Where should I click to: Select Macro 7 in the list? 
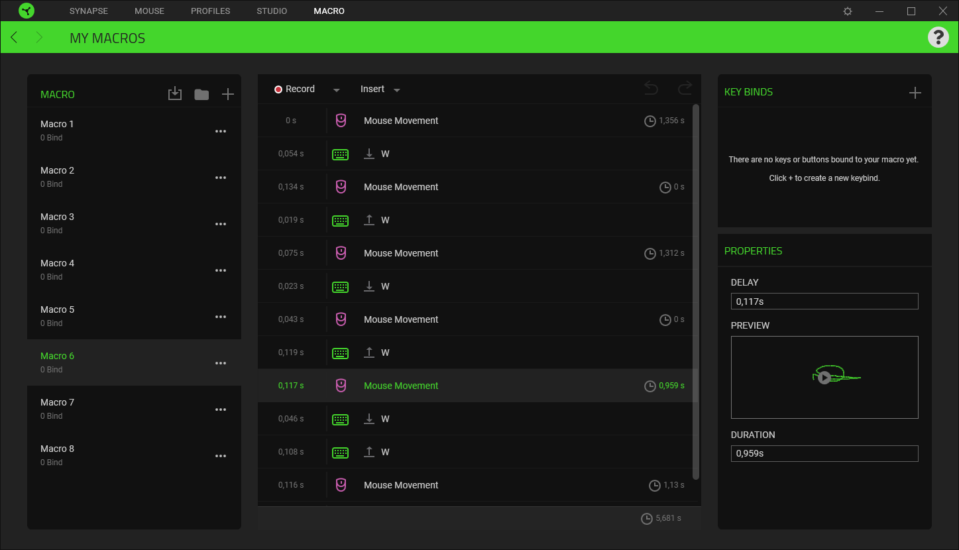click(134, 409)
